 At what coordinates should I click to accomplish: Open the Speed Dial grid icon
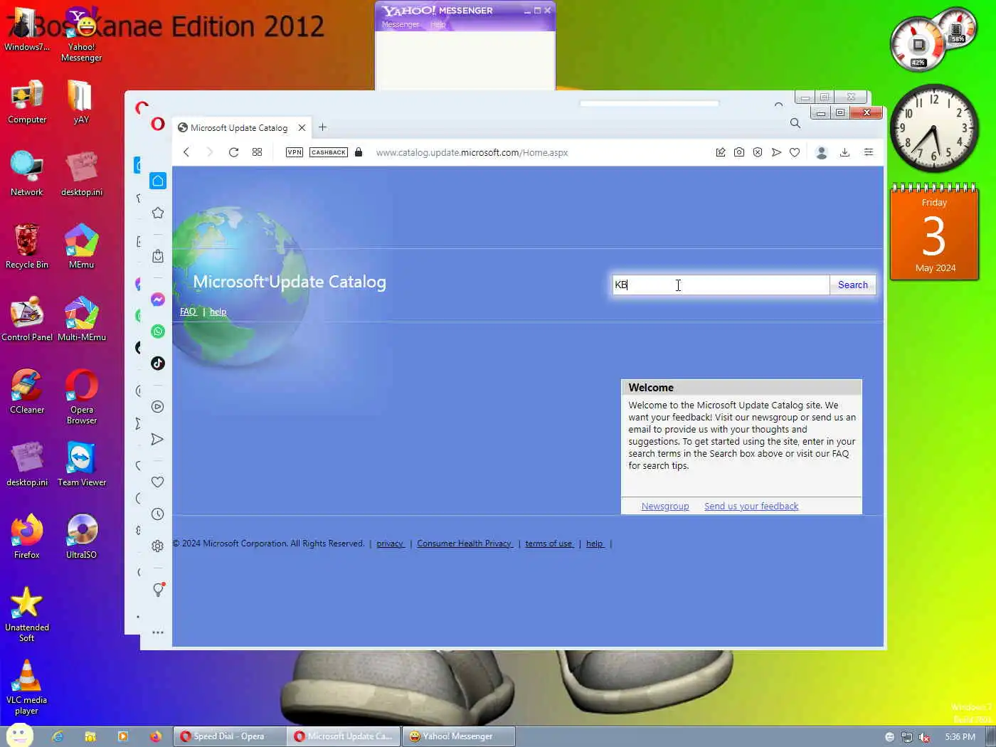(x=257, y=152)
